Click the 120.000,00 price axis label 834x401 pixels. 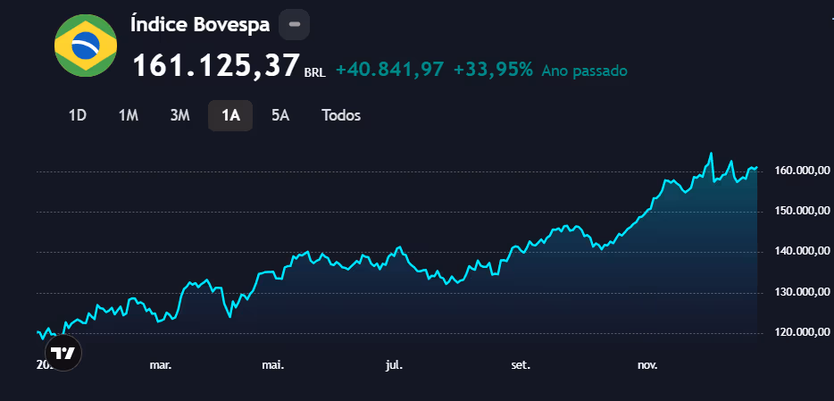pos(795,332)
